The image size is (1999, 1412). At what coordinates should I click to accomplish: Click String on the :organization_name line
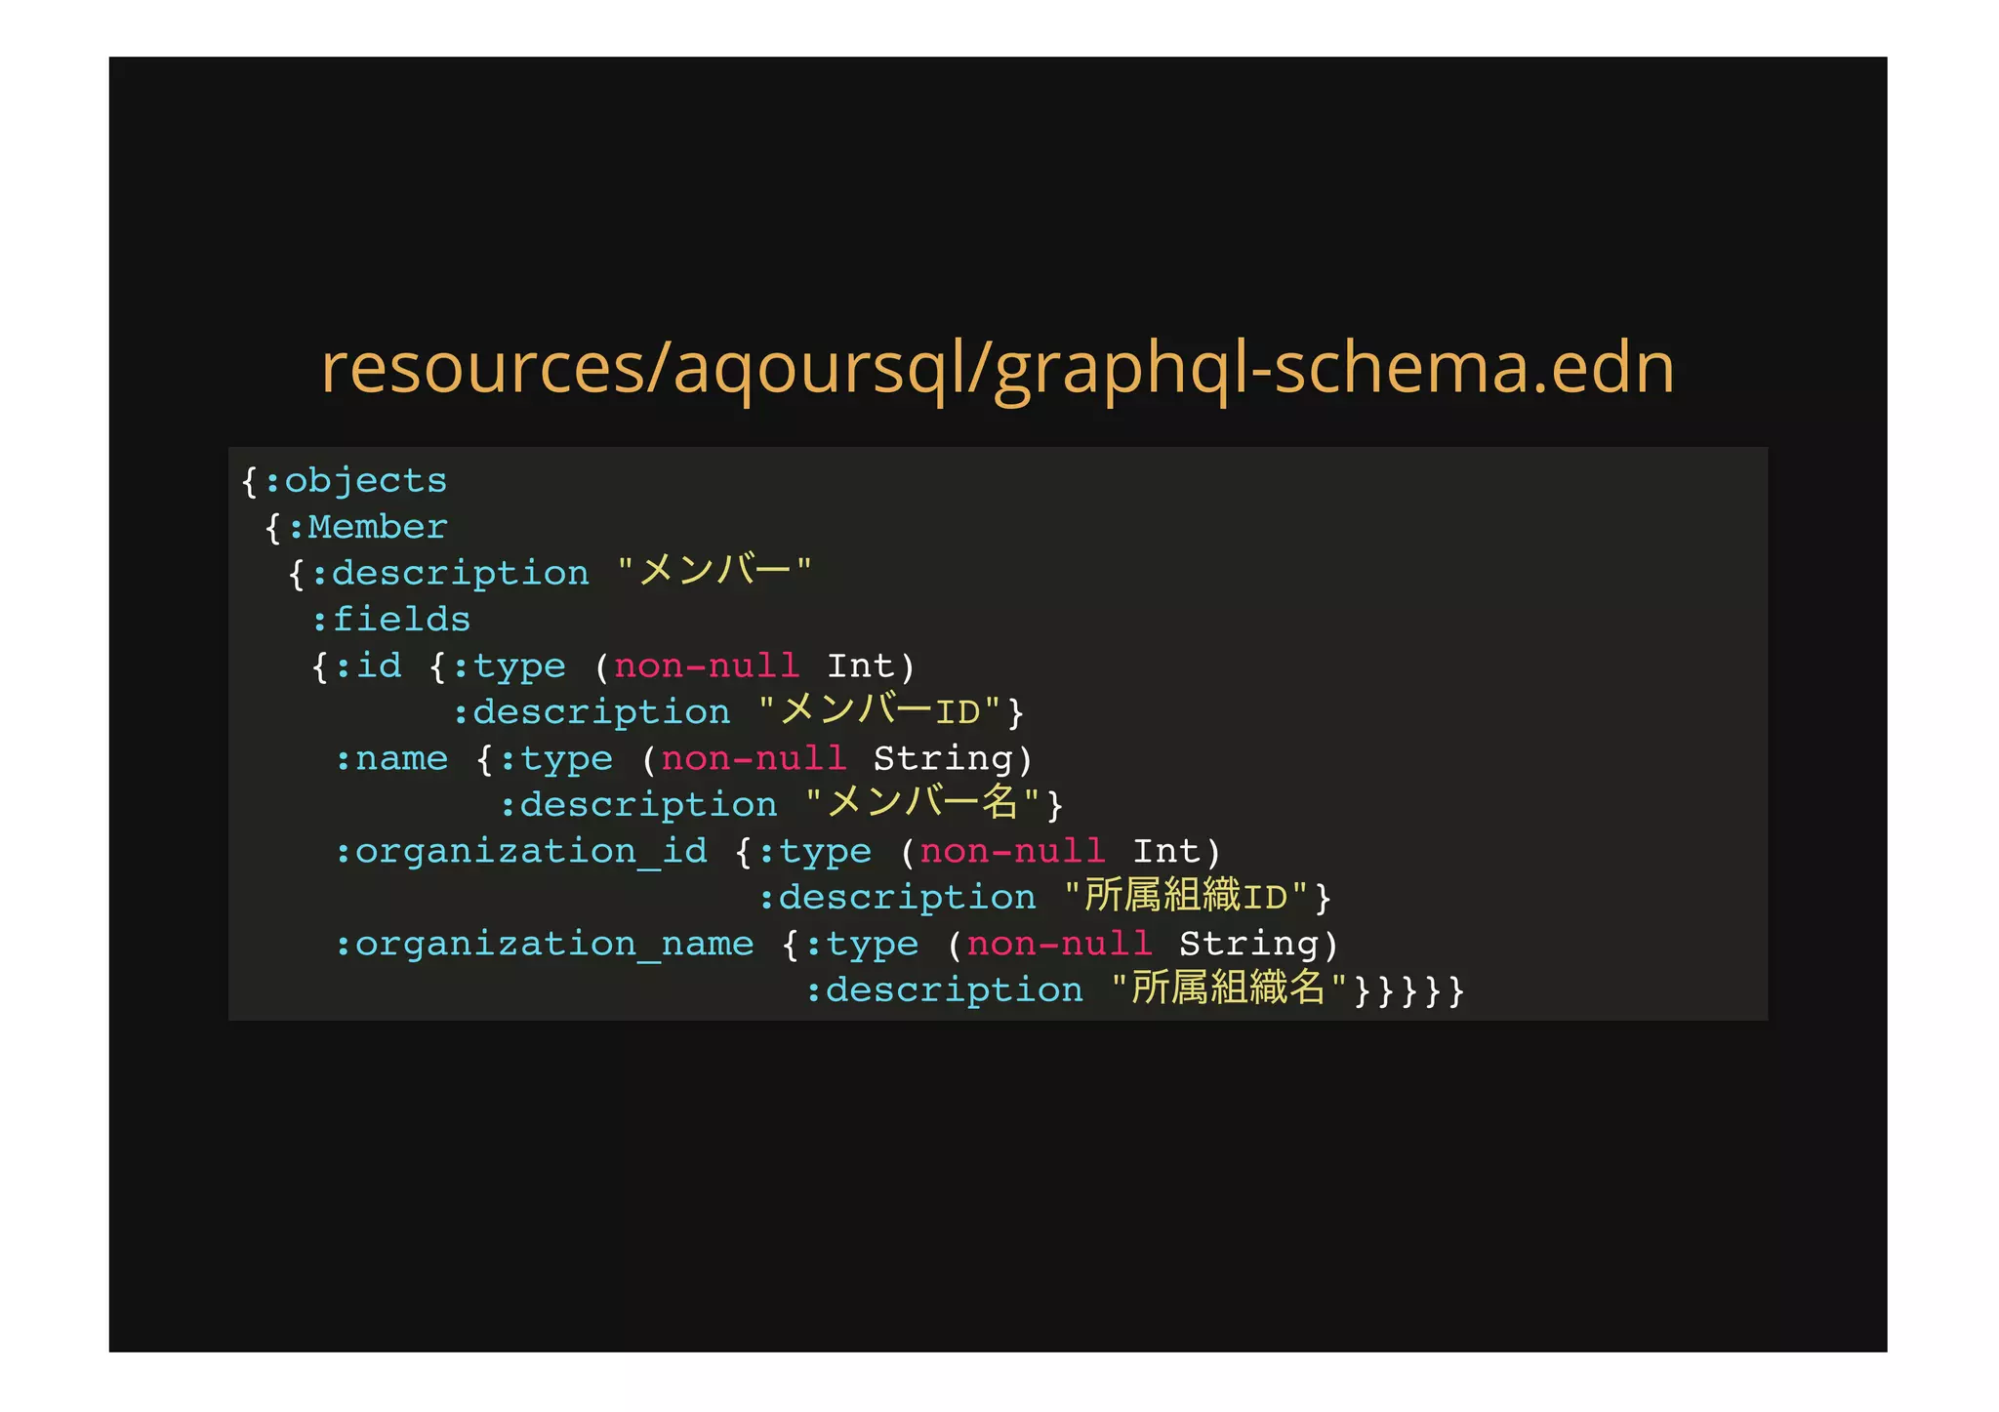point(1248,945)
